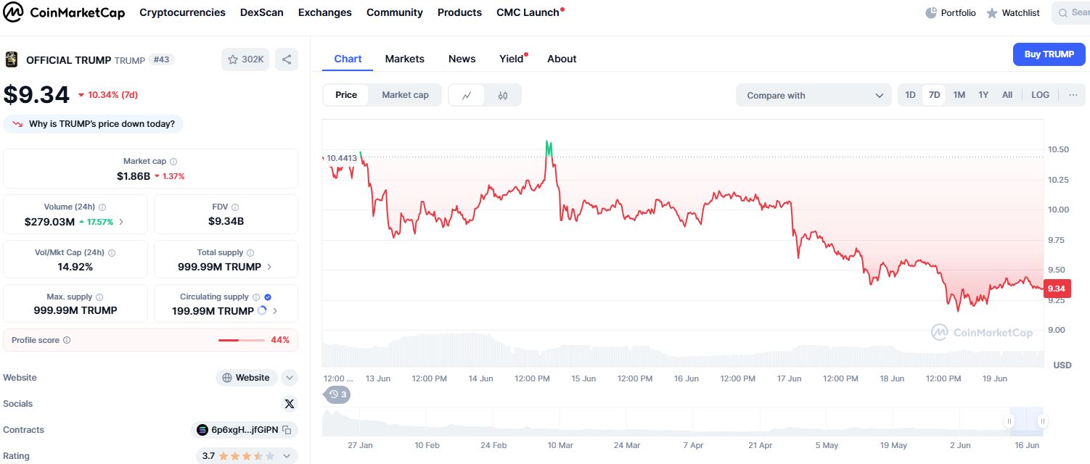Open the X social link icon
The image size is (1090, 464).
pos(290,404)
